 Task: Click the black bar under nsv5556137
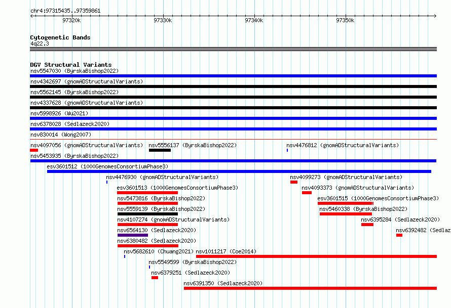pos(160,150)
